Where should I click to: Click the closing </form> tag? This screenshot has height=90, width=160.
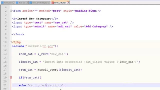coord(18,34)
